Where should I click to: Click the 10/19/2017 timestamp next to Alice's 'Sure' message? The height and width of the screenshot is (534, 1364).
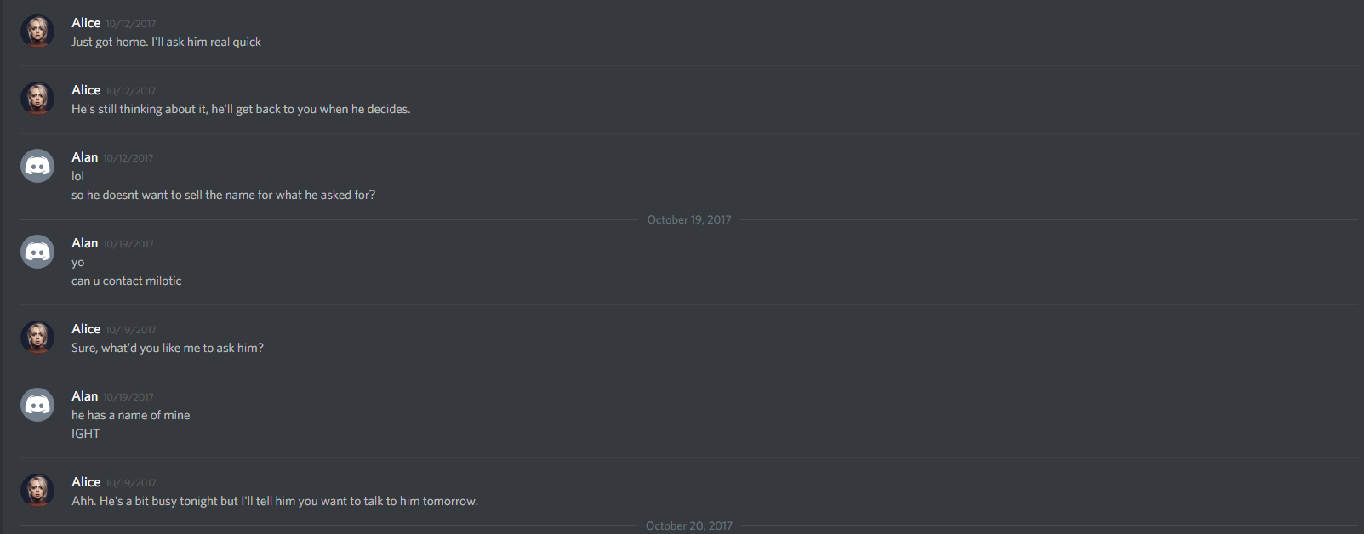131,330
